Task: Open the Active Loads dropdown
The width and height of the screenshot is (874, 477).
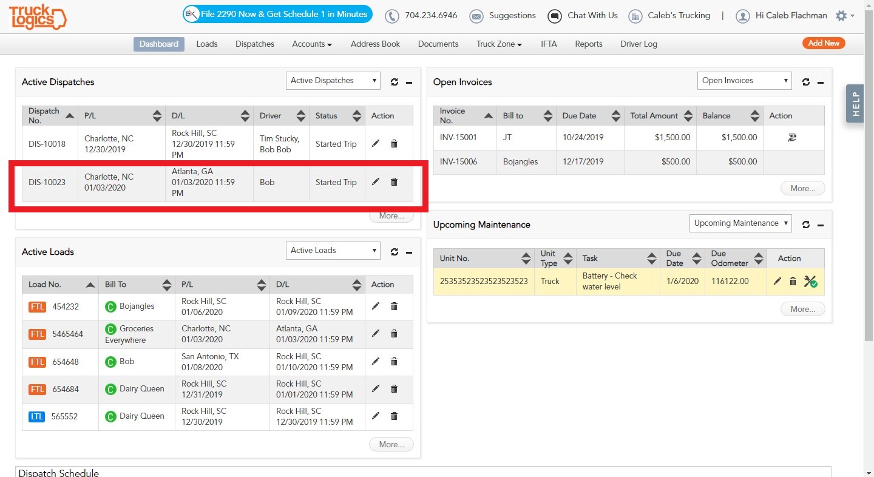Action: pos(333,251)
